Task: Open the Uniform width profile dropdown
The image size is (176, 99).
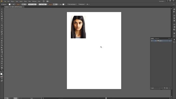Action: tap(37, 4)
